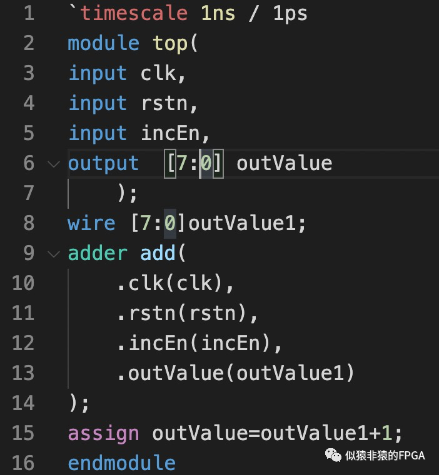439x475 pixels.
Task: Click line number 13 in the gutter
Action: click(x=23, y=373)
